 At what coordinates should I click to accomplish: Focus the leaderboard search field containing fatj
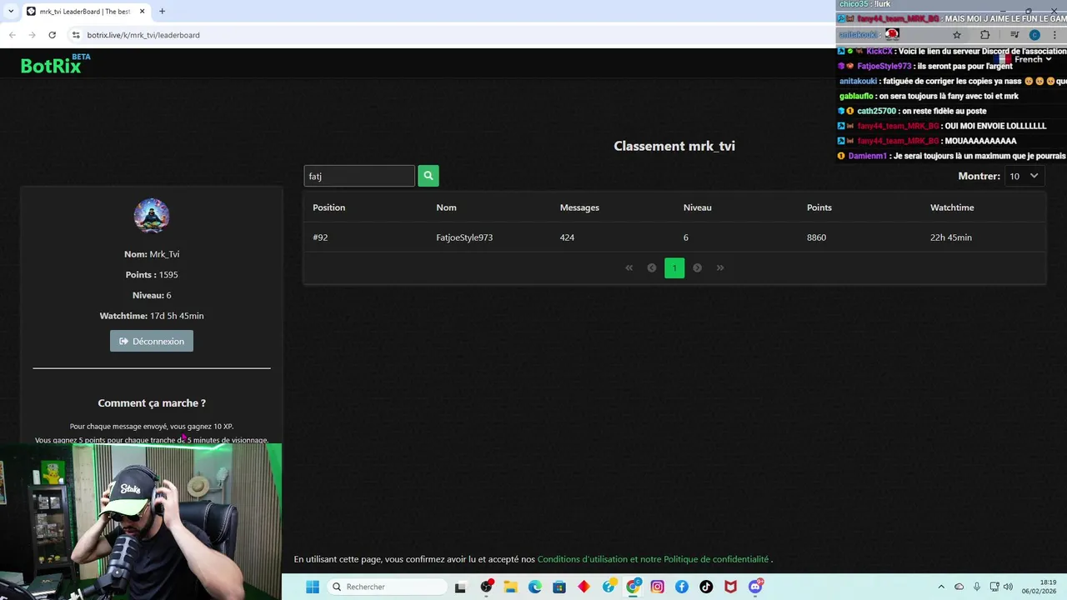pyautogui.click(x=359, y=176)
